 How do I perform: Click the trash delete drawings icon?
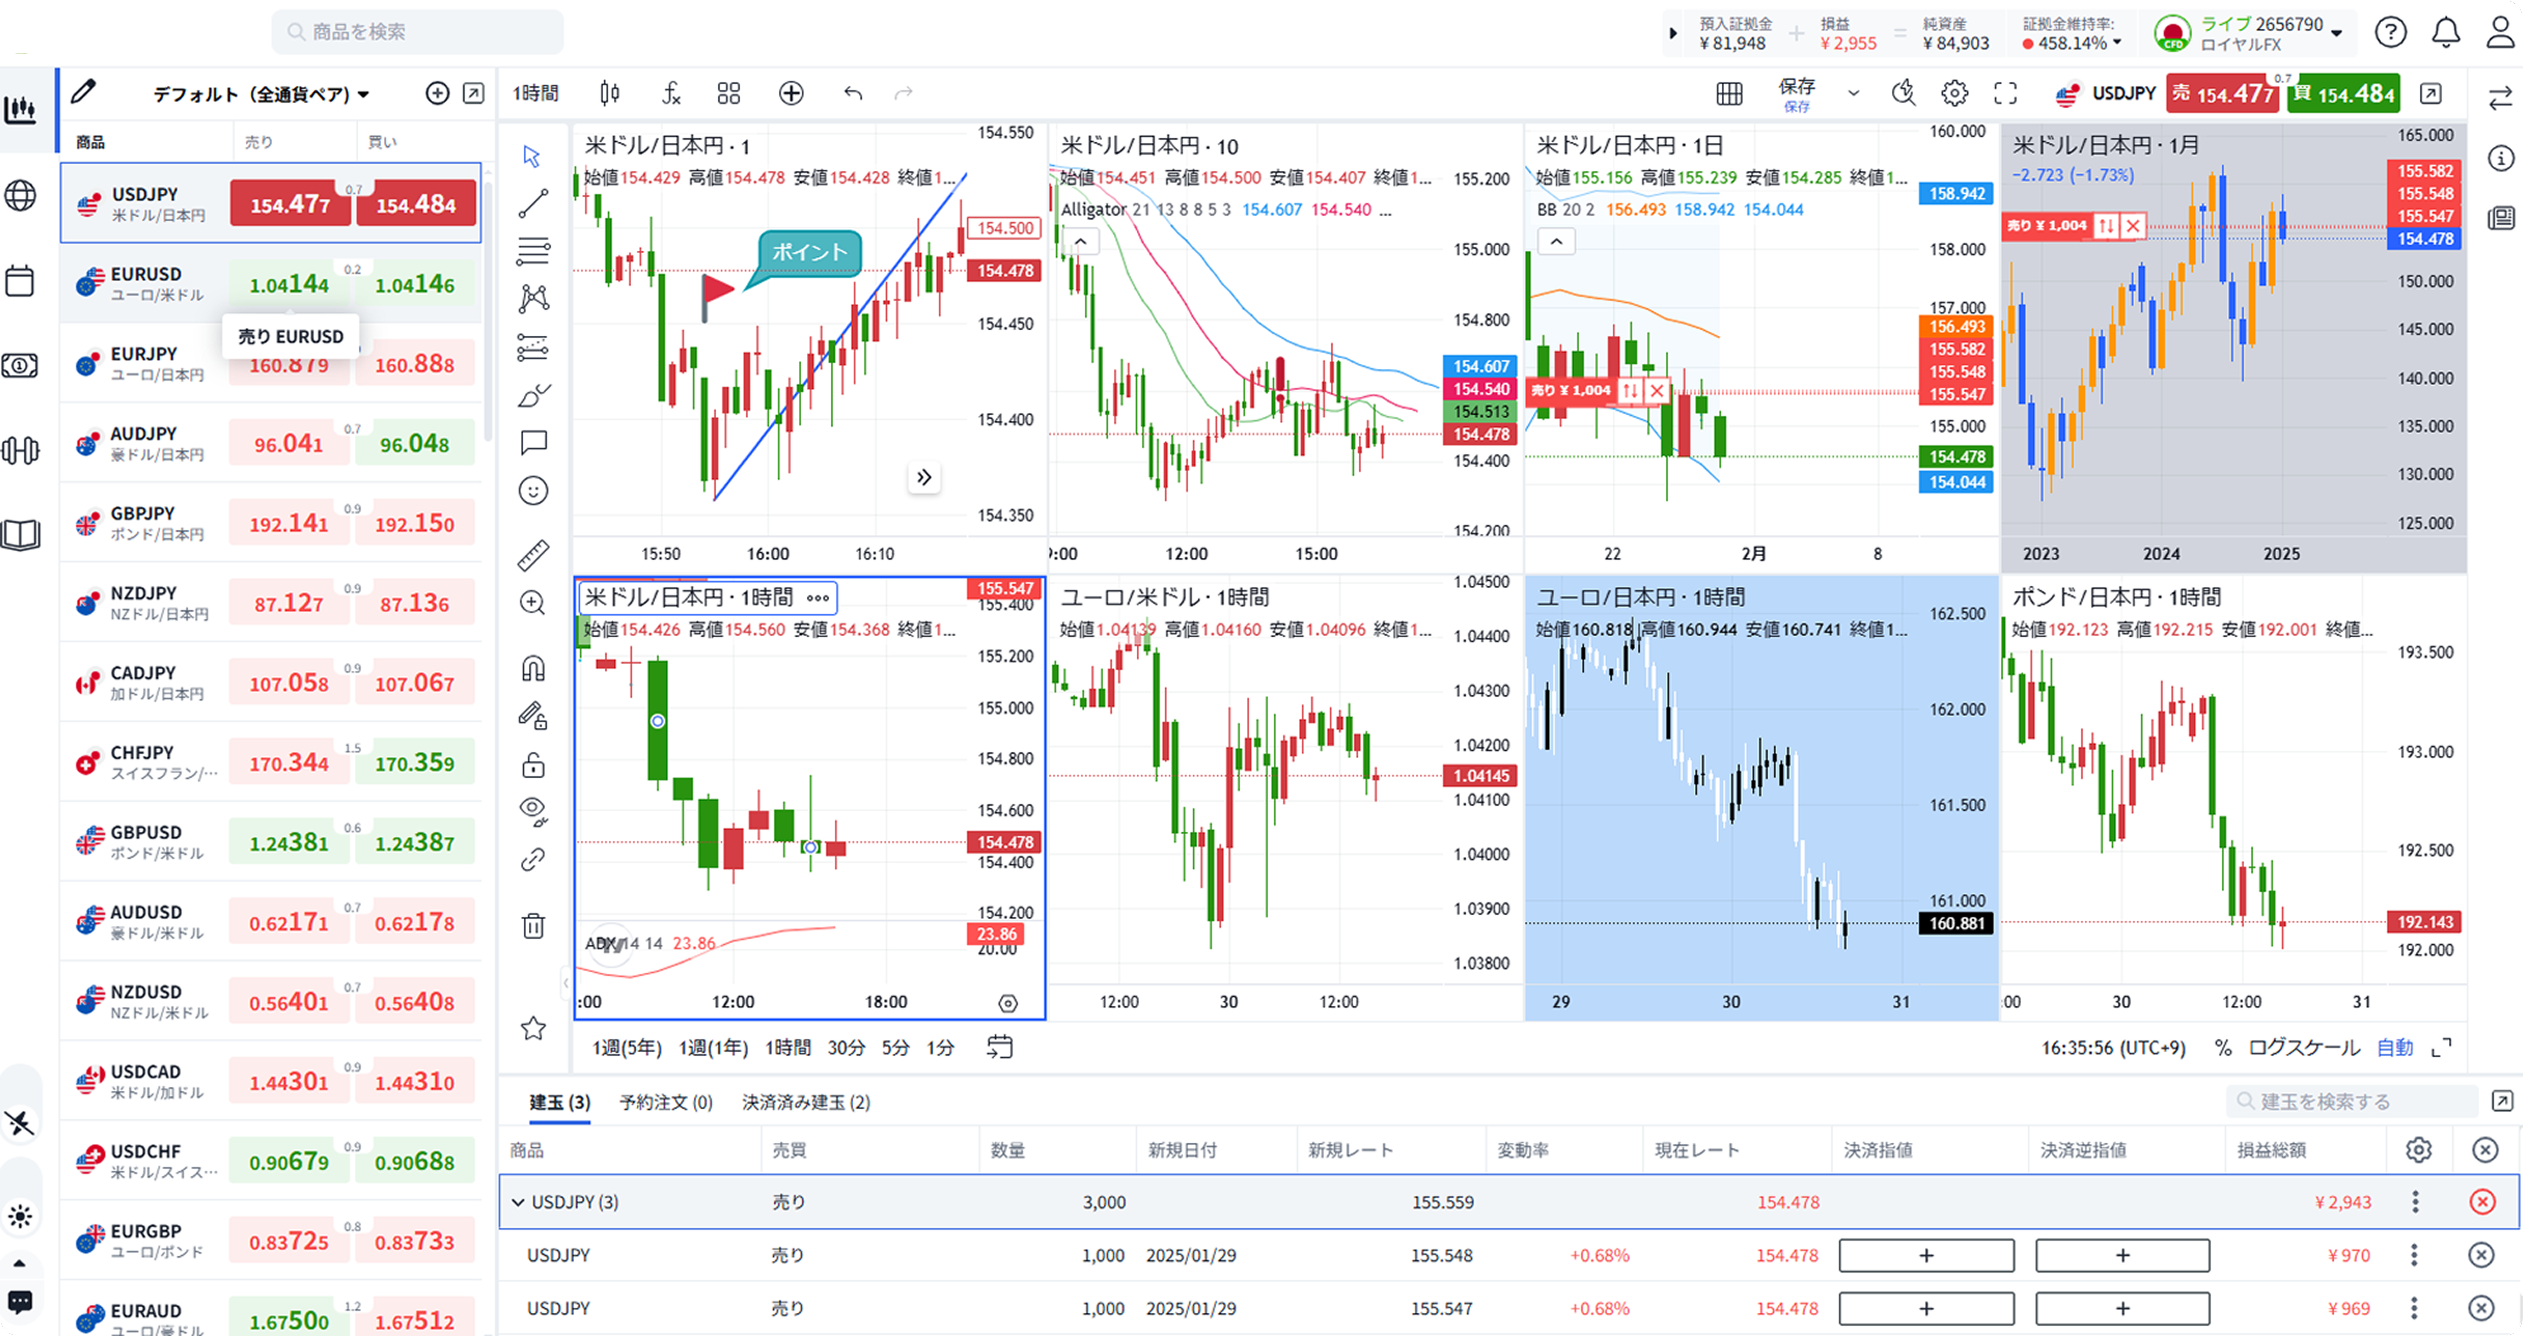(x=533, y=926)
